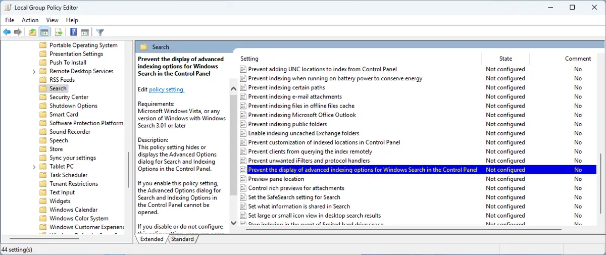This screenshot has height=255, width=606.
Task: Click policy icon for Prevent indexing certain paths
Action: click(243, 87)
